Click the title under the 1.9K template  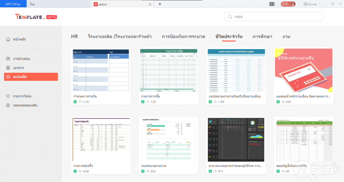(234, 96)
